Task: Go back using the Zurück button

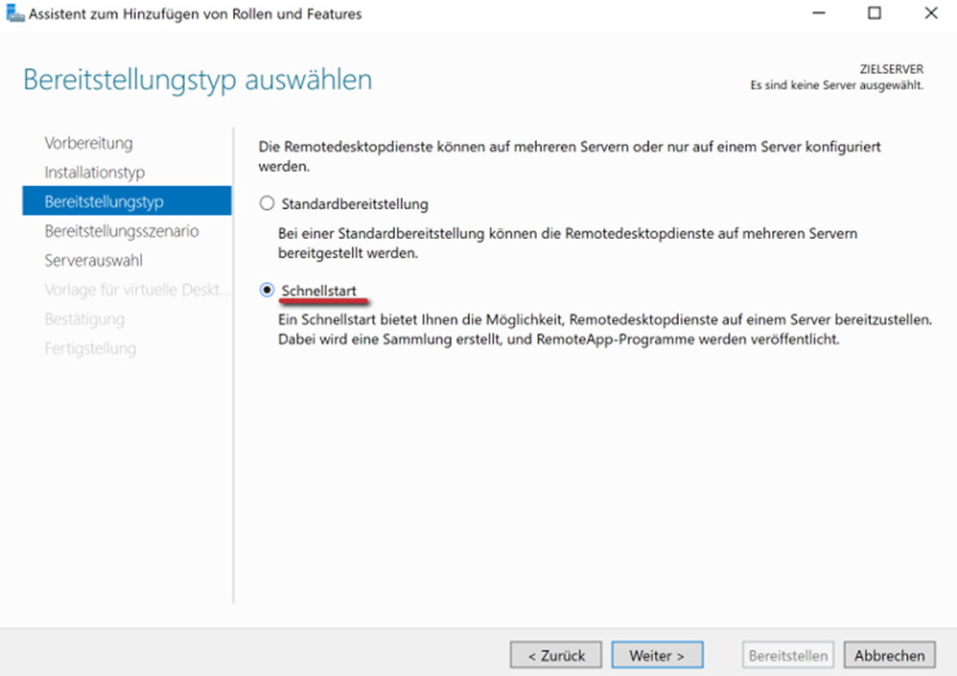Action: [x=556, y=655]
